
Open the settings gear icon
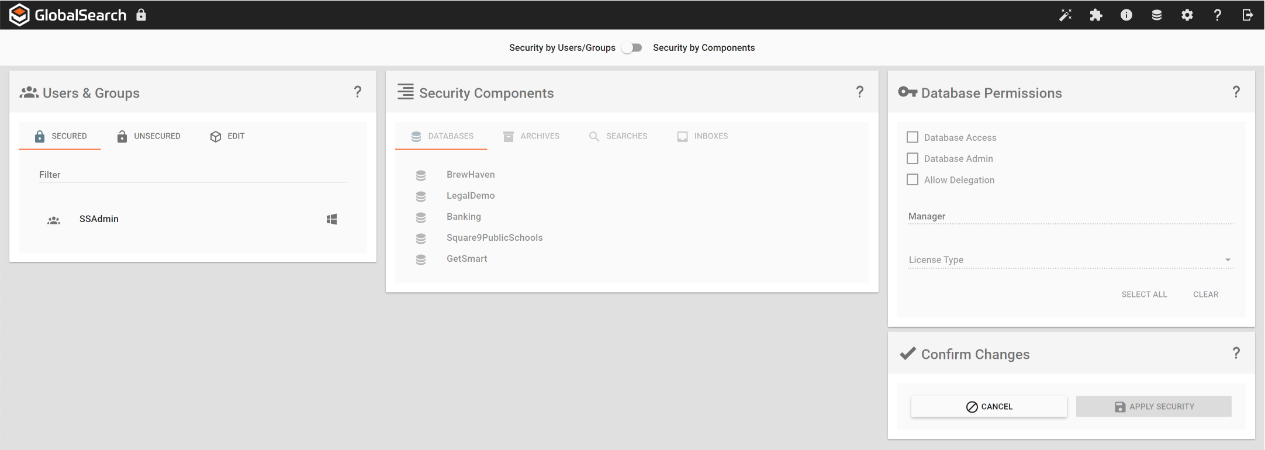pos(1187,15)
